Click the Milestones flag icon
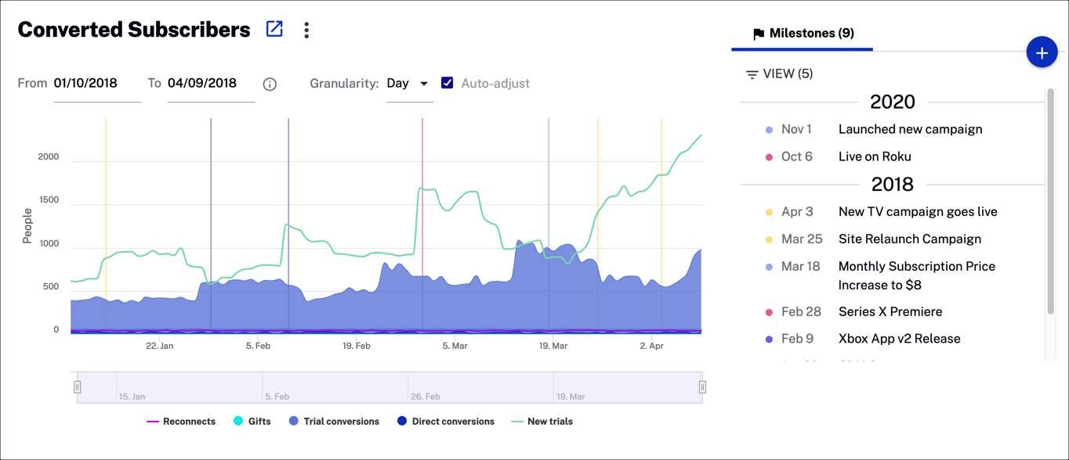This screenshot has width=1069, height=460. [758, 34]
